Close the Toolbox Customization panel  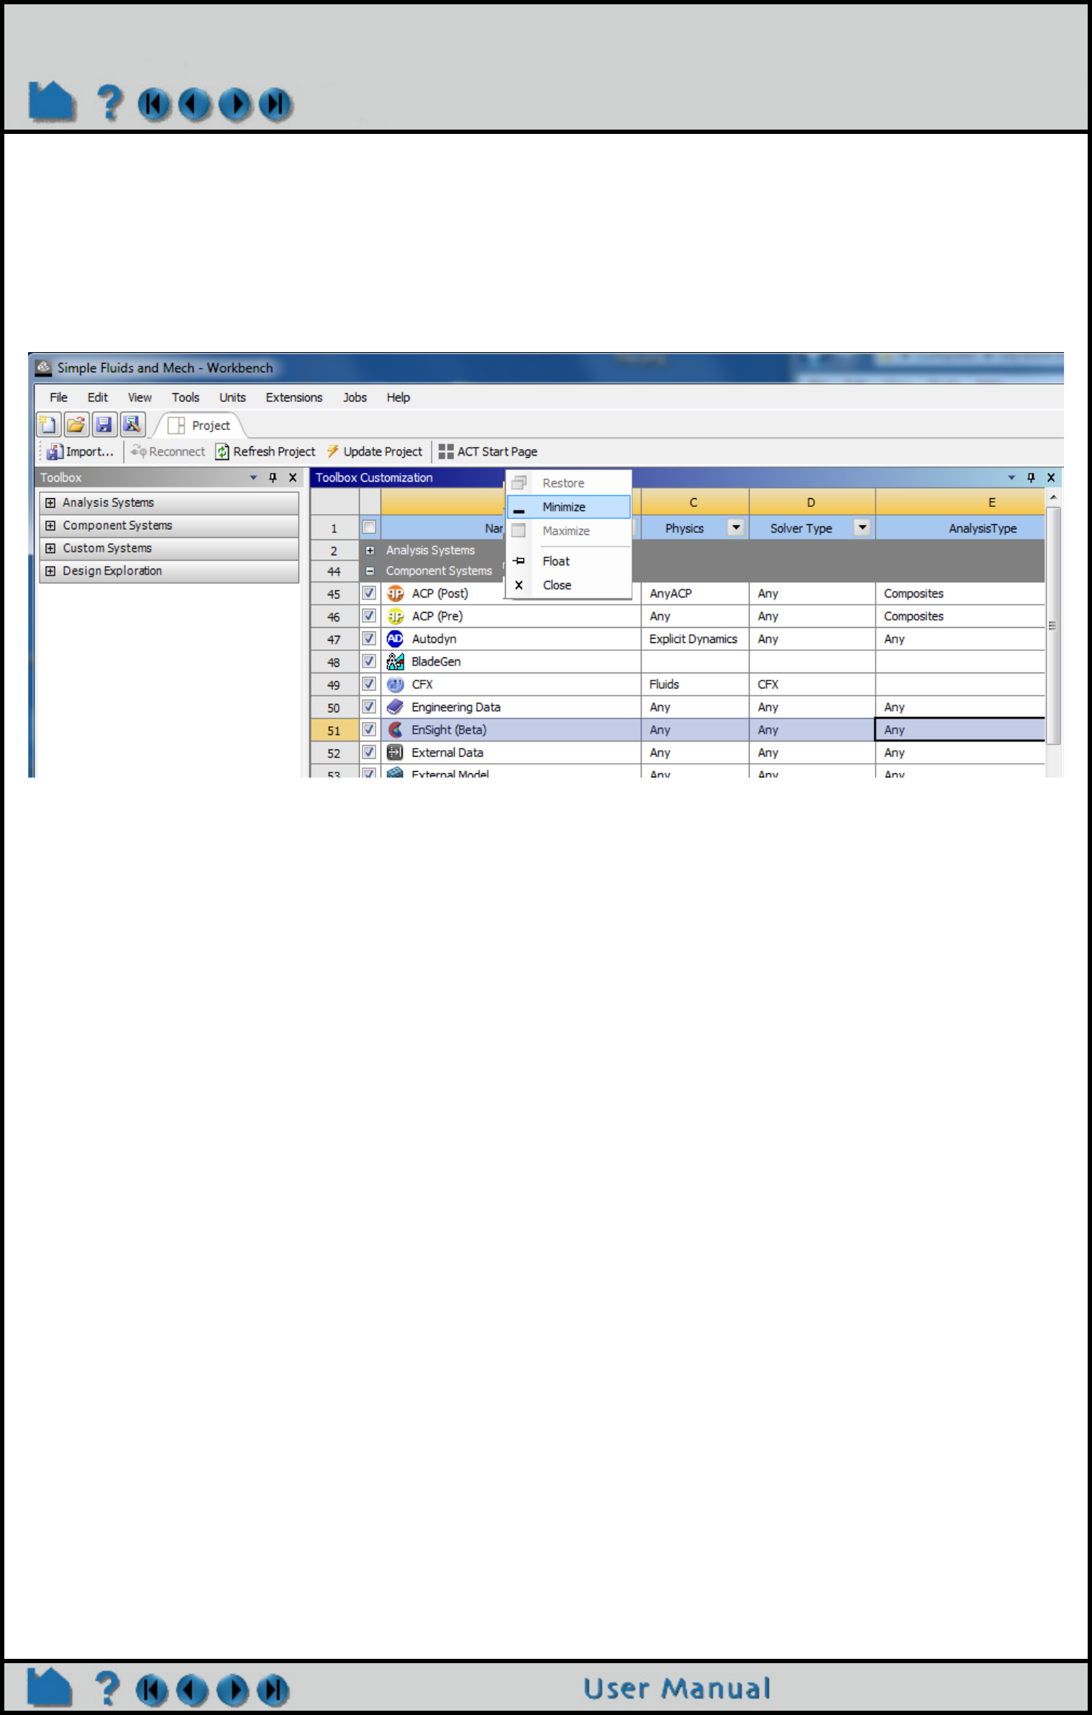click(x=1051, y=477)
